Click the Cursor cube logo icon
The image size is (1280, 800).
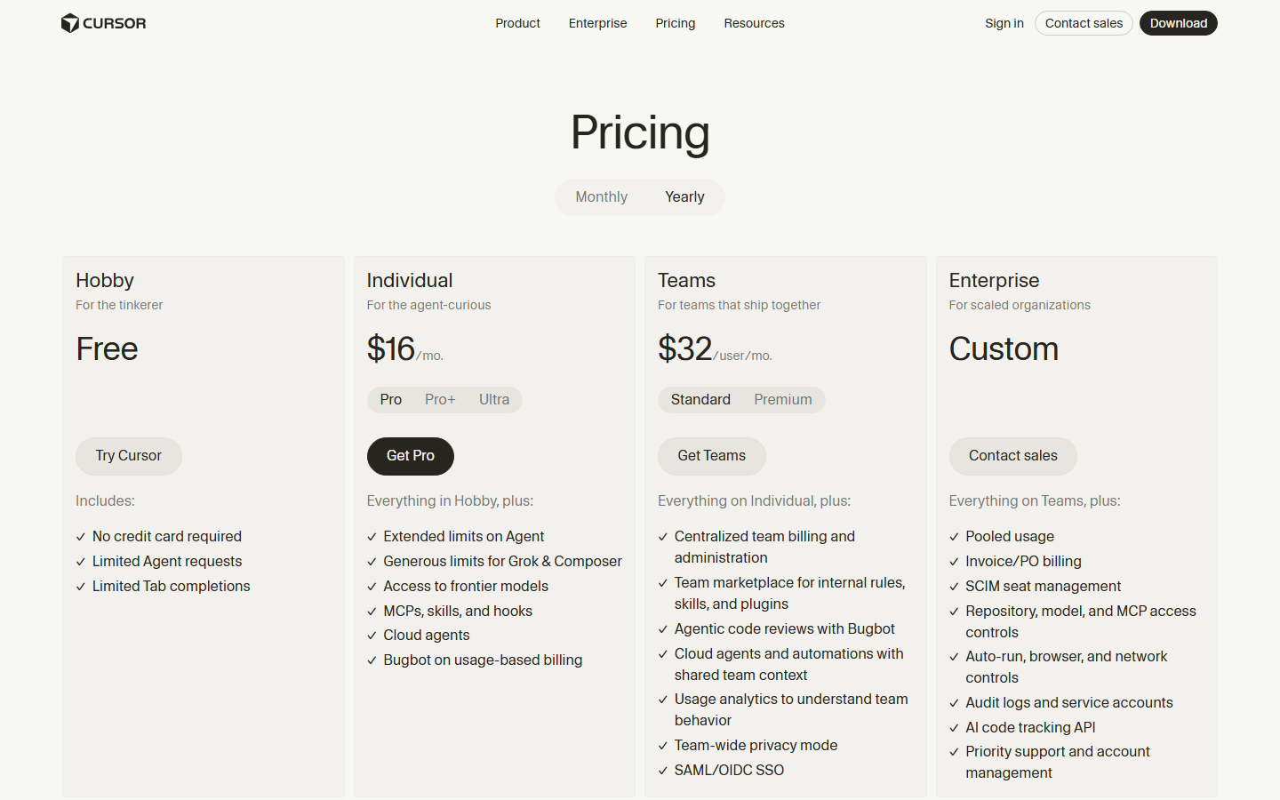[x=70, y=23]
